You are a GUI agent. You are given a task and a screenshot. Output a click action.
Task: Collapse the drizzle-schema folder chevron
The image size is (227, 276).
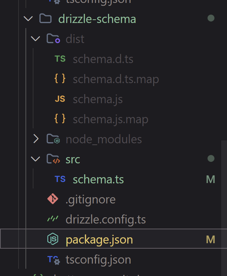pos(28,19)
